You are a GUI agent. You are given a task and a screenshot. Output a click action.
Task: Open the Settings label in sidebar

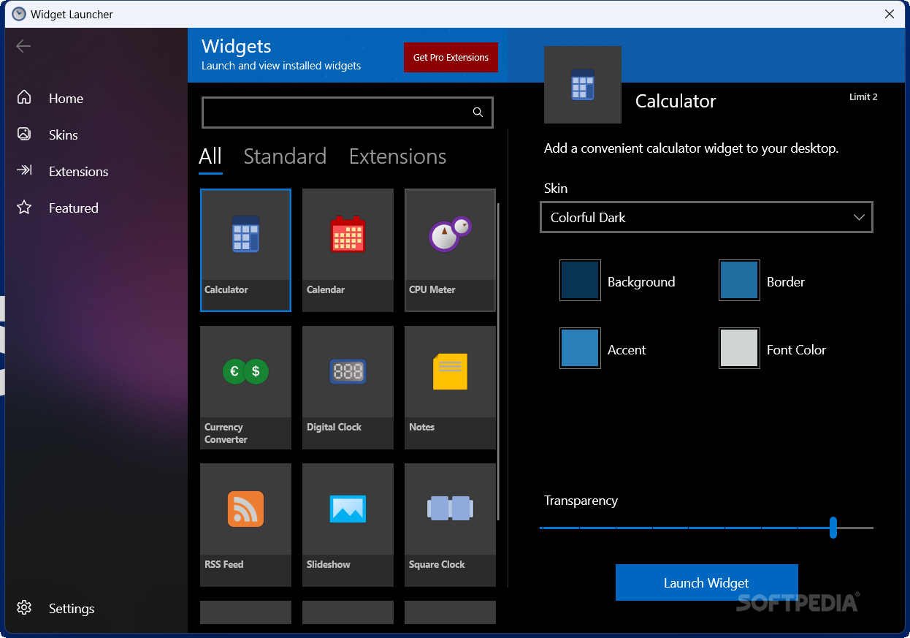point(72,608)
